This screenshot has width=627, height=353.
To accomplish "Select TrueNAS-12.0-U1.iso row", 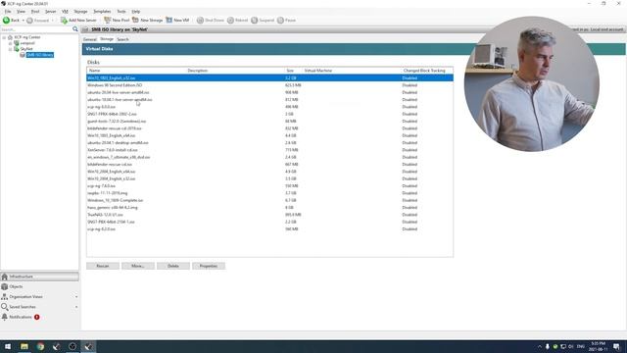I will (x=270, y=215).
